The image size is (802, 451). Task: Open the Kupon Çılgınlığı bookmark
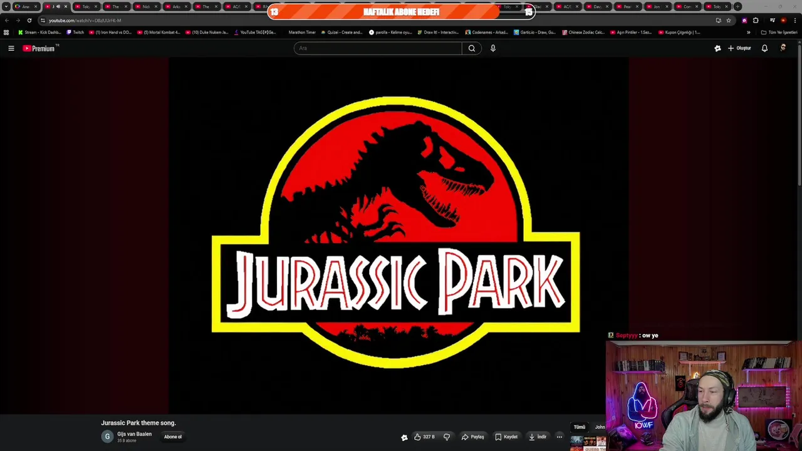tap(679, 32)
